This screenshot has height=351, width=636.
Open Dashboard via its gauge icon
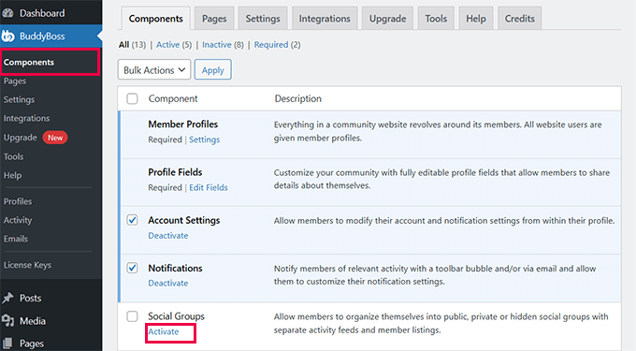[x=7, y=13]
